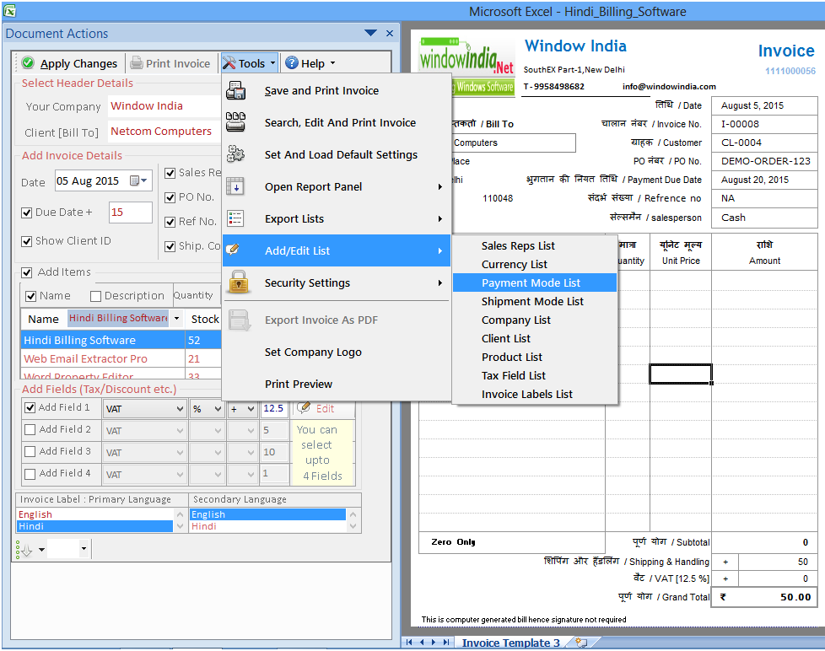Toggle the Name column checkbox
This screenshot has width=825, height=651.
(31, 297)
